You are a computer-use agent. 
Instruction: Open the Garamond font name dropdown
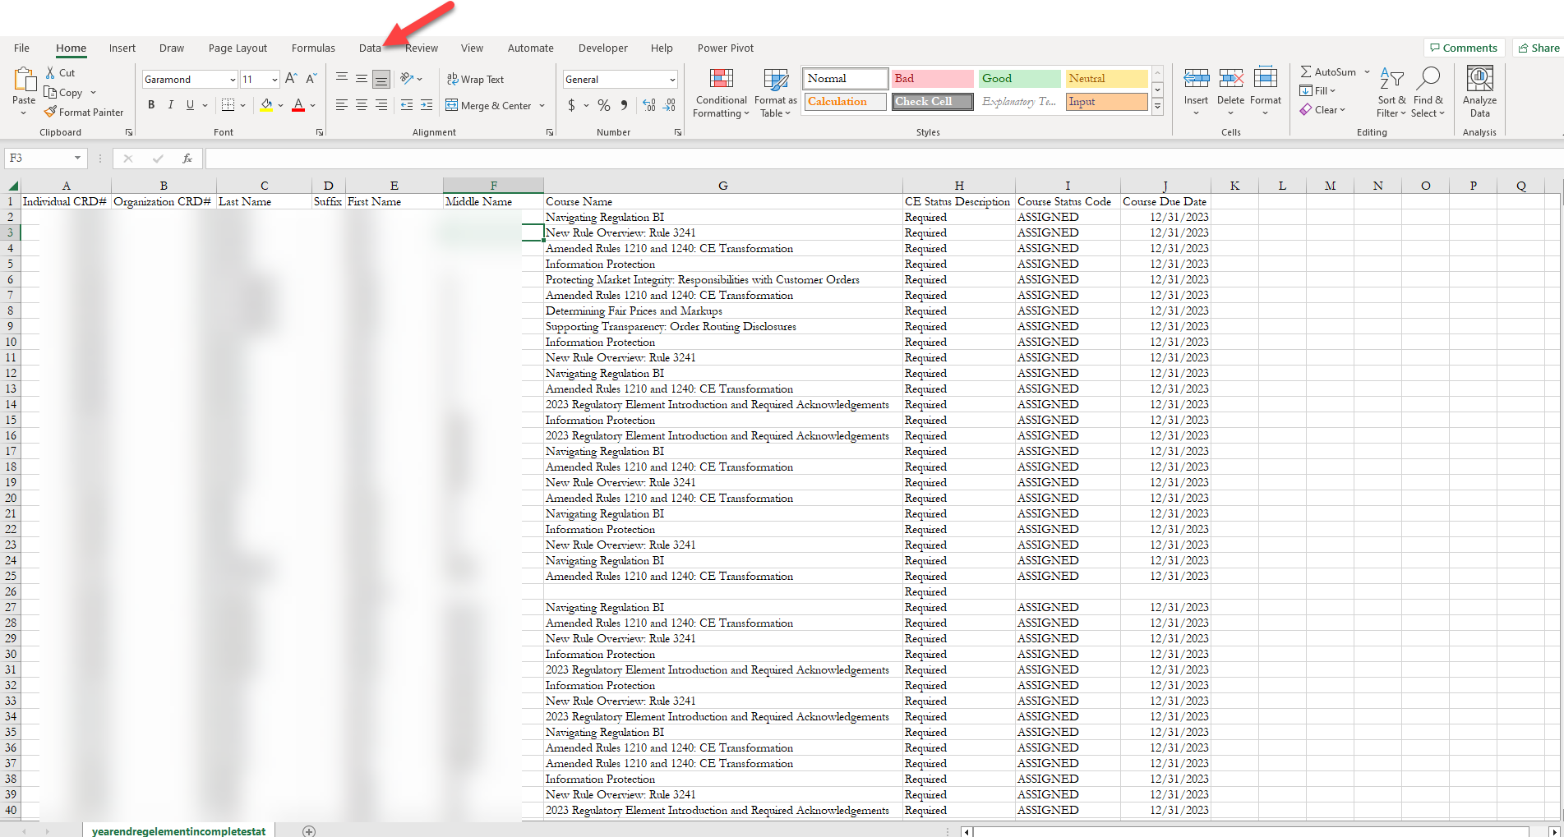233,80
